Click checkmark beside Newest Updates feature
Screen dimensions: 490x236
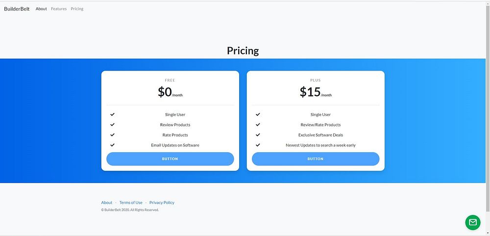pos(258,145)
